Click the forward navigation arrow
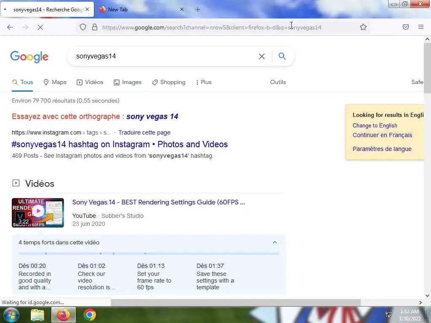Screen dimensions: 431x323 tap(25, 27)
